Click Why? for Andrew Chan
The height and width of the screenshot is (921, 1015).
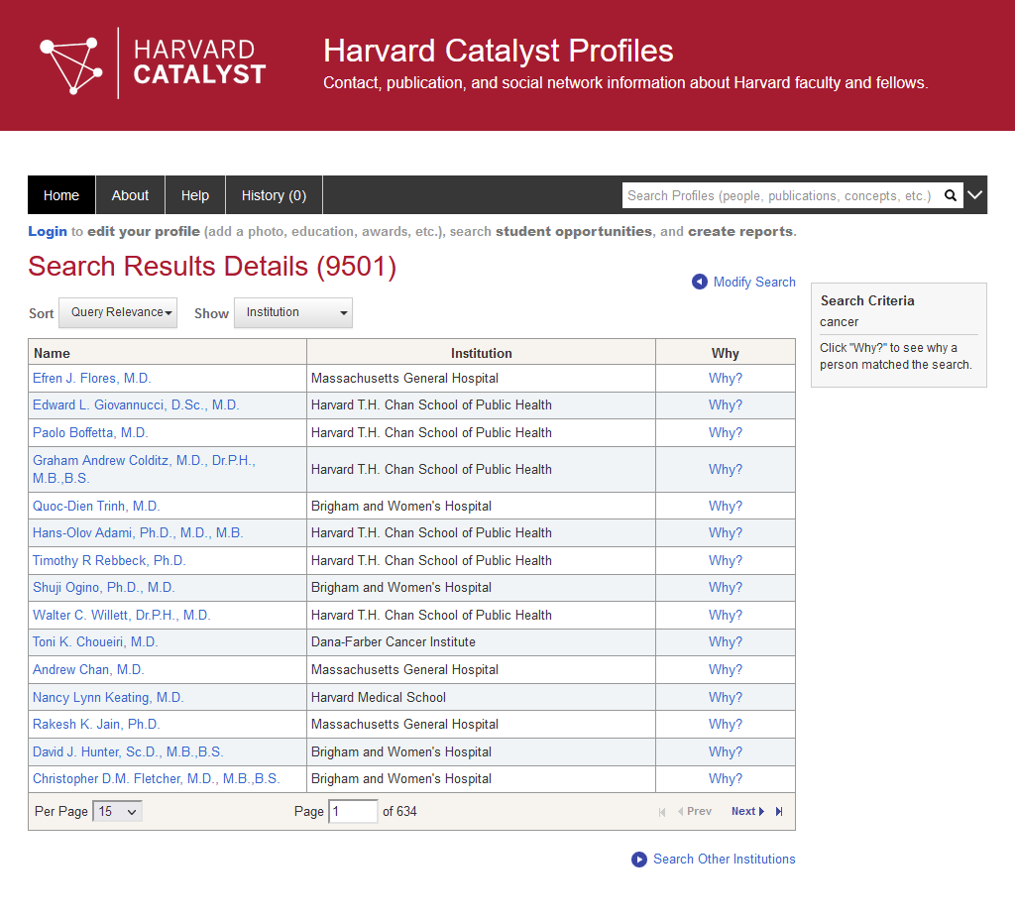pos(726,670)
